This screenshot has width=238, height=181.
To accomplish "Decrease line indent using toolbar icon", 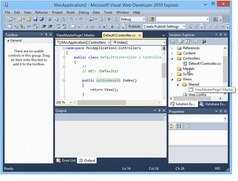I will click(x=44, y=27).
